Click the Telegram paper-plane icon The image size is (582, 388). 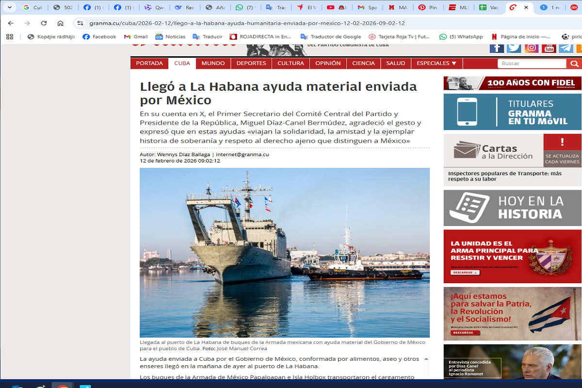566,48
